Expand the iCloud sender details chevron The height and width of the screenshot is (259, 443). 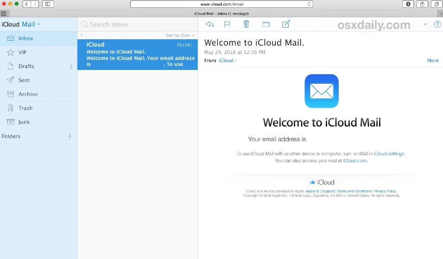point(236,60)
